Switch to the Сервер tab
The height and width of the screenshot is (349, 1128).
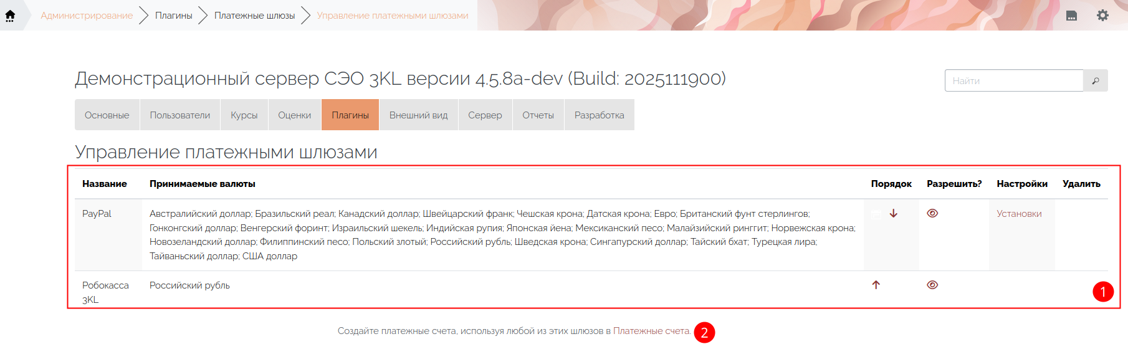[x=485, y=115]
